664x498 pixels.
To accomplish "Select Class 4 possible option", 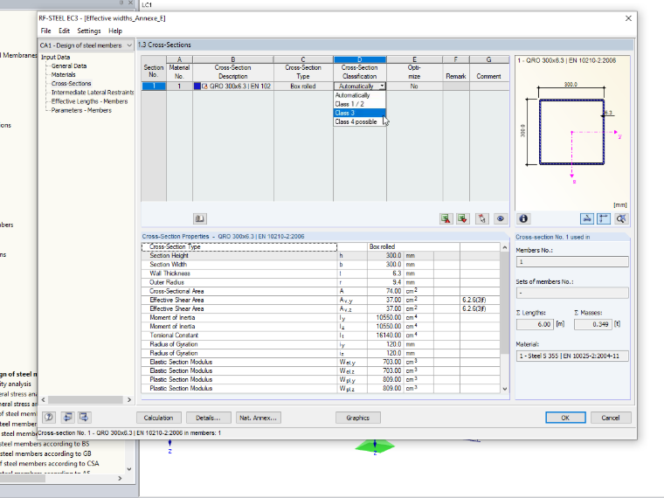I will click(x=360, y=122).
